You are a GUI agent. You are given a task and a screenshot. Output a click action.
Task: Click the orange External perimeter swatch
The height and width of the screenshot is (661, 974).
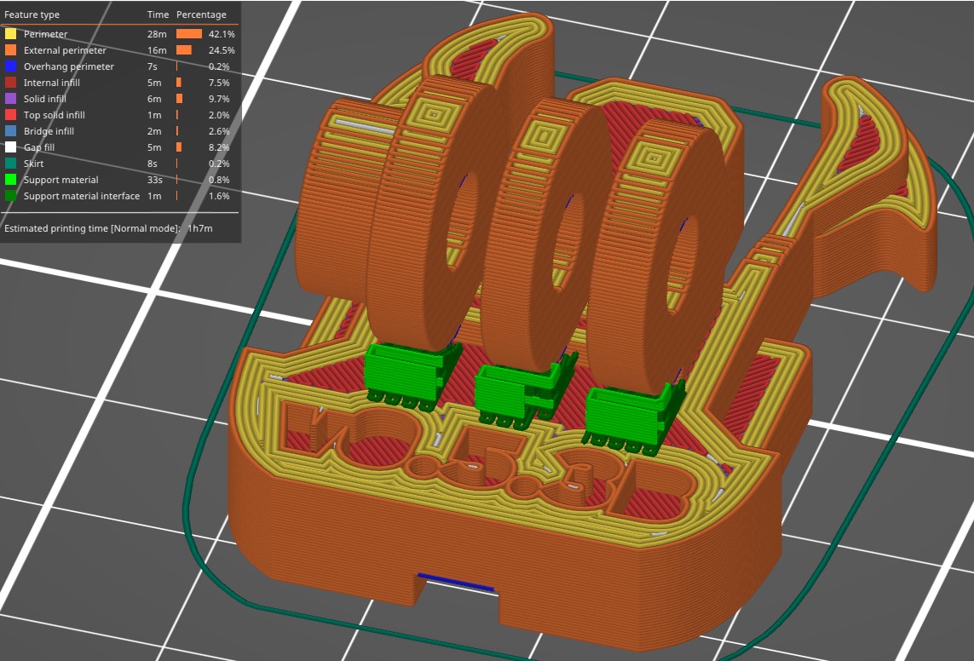10,50
